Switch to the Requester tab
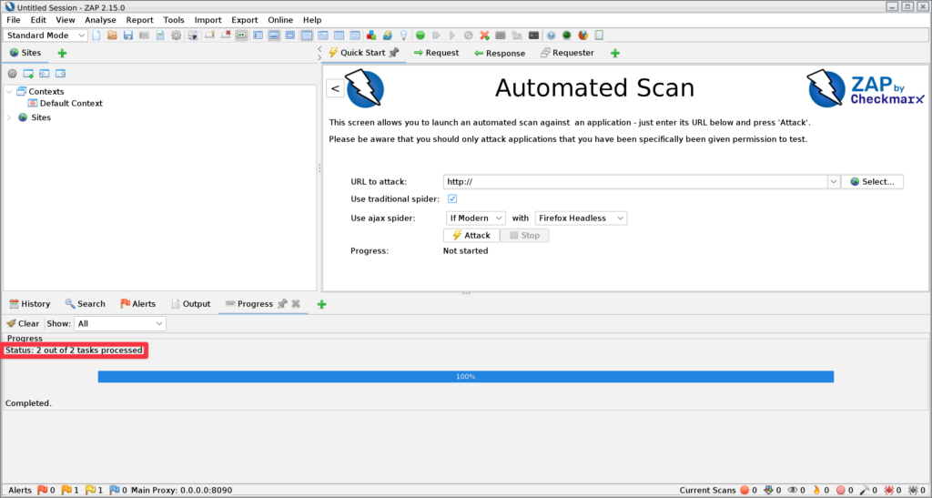The image size is (932, 498). point(567,53)
